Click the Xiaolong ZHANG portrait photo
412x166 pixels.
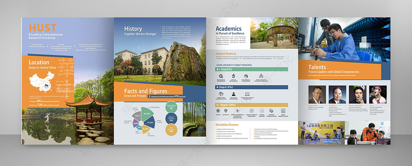click(358, 94)
